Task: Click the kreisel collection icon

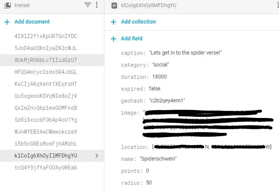Action: point(7,5)
